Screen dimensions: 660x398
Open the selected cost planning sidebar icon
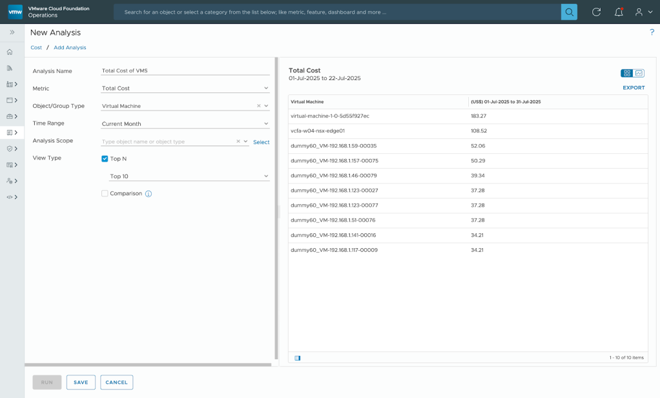10,132
